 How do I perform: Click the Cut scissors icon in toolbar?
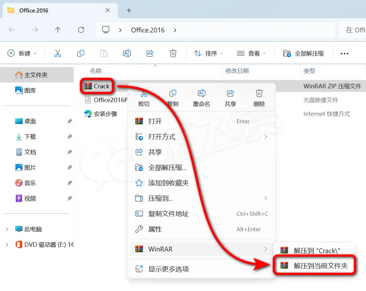(x=58, y=53)
